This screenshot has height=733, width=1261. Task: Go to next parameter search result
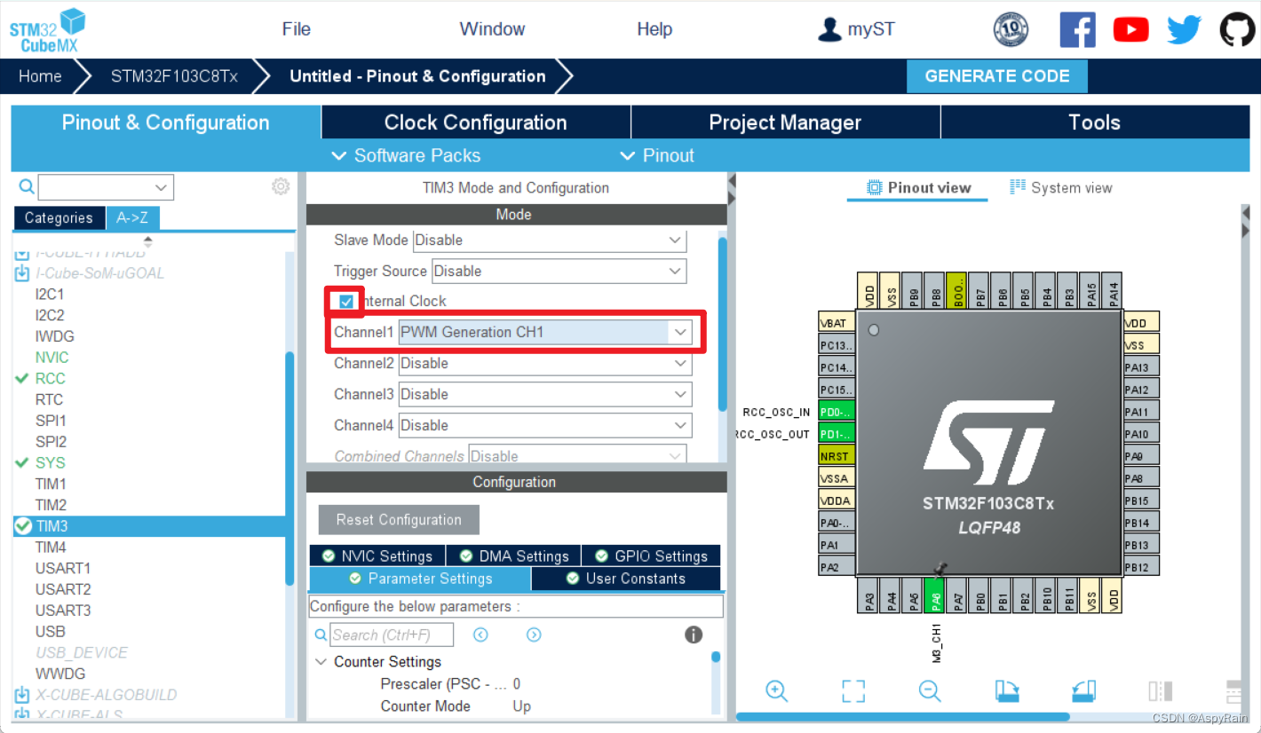[534, 634]
